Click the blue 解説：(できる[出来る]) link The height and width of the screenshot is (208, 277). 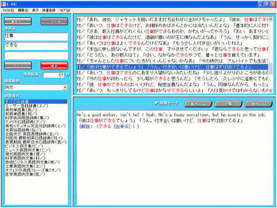click(109, 127)
